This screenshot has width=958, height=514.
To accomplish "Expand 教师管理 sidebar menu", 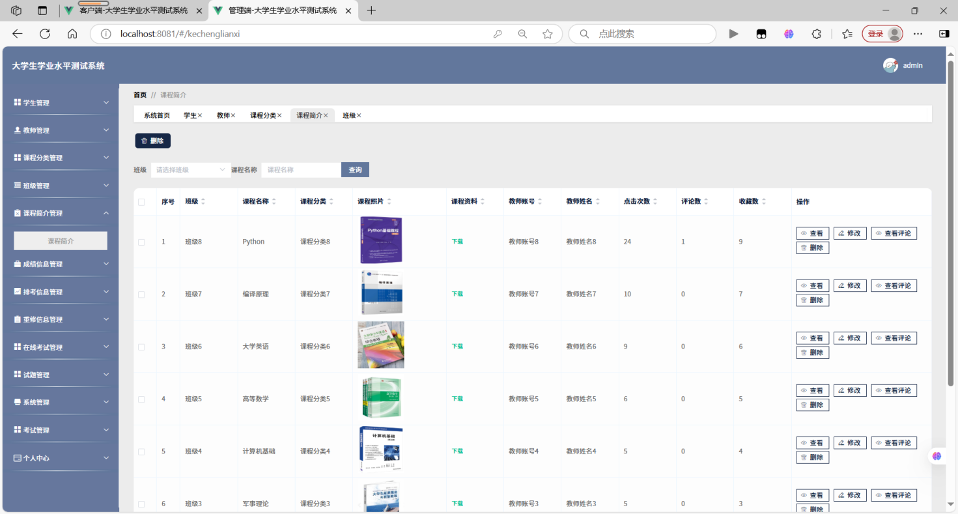I will pyautogui.click(x=61, y=130).
